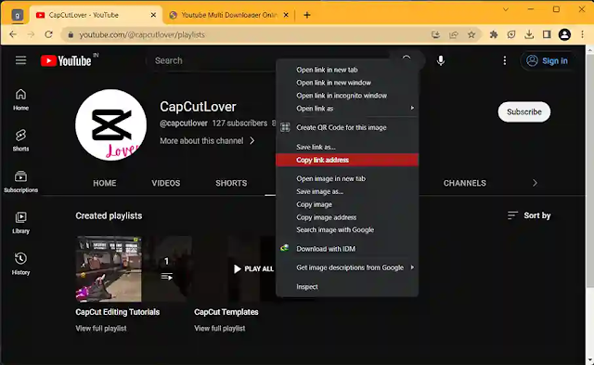
Task: Go to Home in the sidebar
Action: 20,99
